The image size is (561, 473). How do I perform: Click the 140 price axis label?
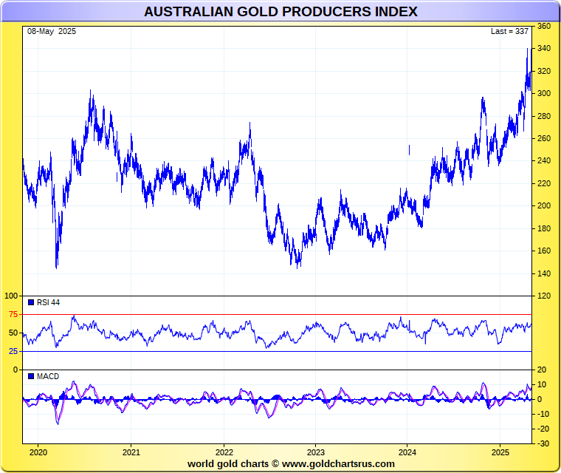point(544,273)
